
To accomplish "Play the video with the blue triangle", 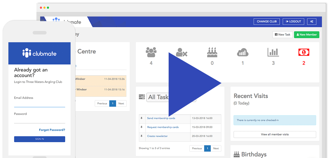I will [191, 83].
